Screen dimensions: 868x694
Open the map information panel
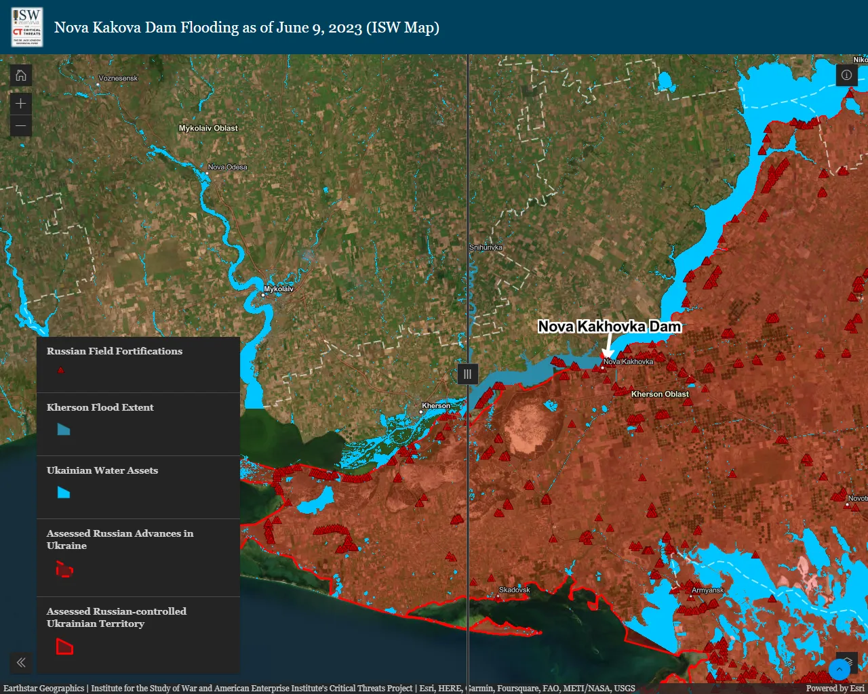coord(846,75)
